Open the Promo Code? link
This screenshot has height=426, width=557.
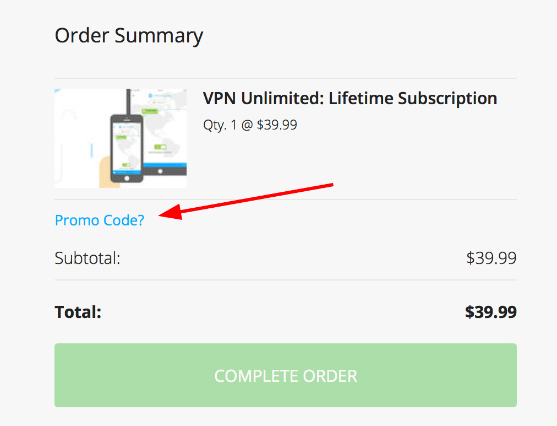tap(100, 220)
